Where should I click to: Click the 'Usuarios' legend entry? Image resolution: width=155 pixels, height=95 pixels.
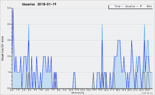128,6
